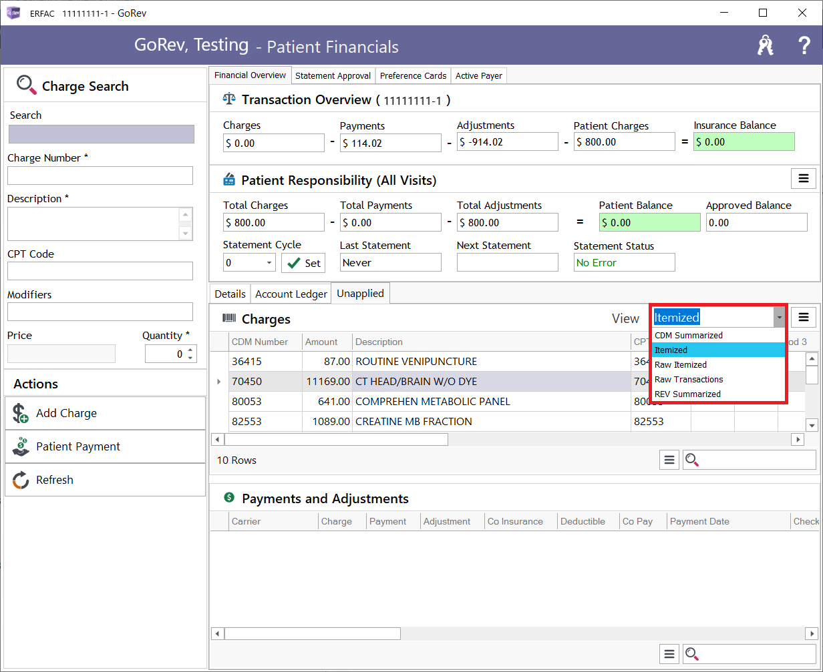Screen dimensions: 823x672
Task: Click the Approved Balance field
Action: [757, 222]
